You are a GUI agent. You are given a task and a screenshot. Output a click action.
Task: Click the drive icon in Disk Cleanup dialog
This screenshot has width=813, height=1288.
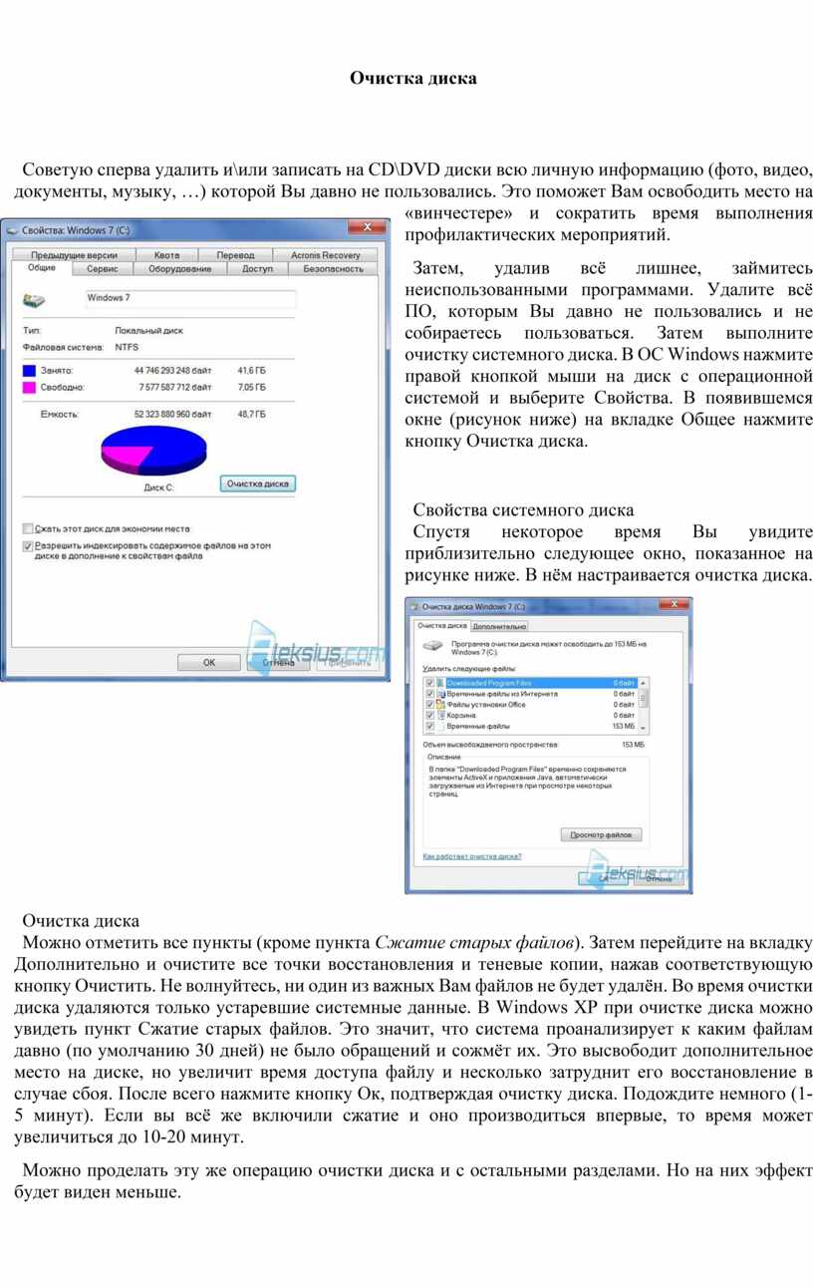coord(434,647)
